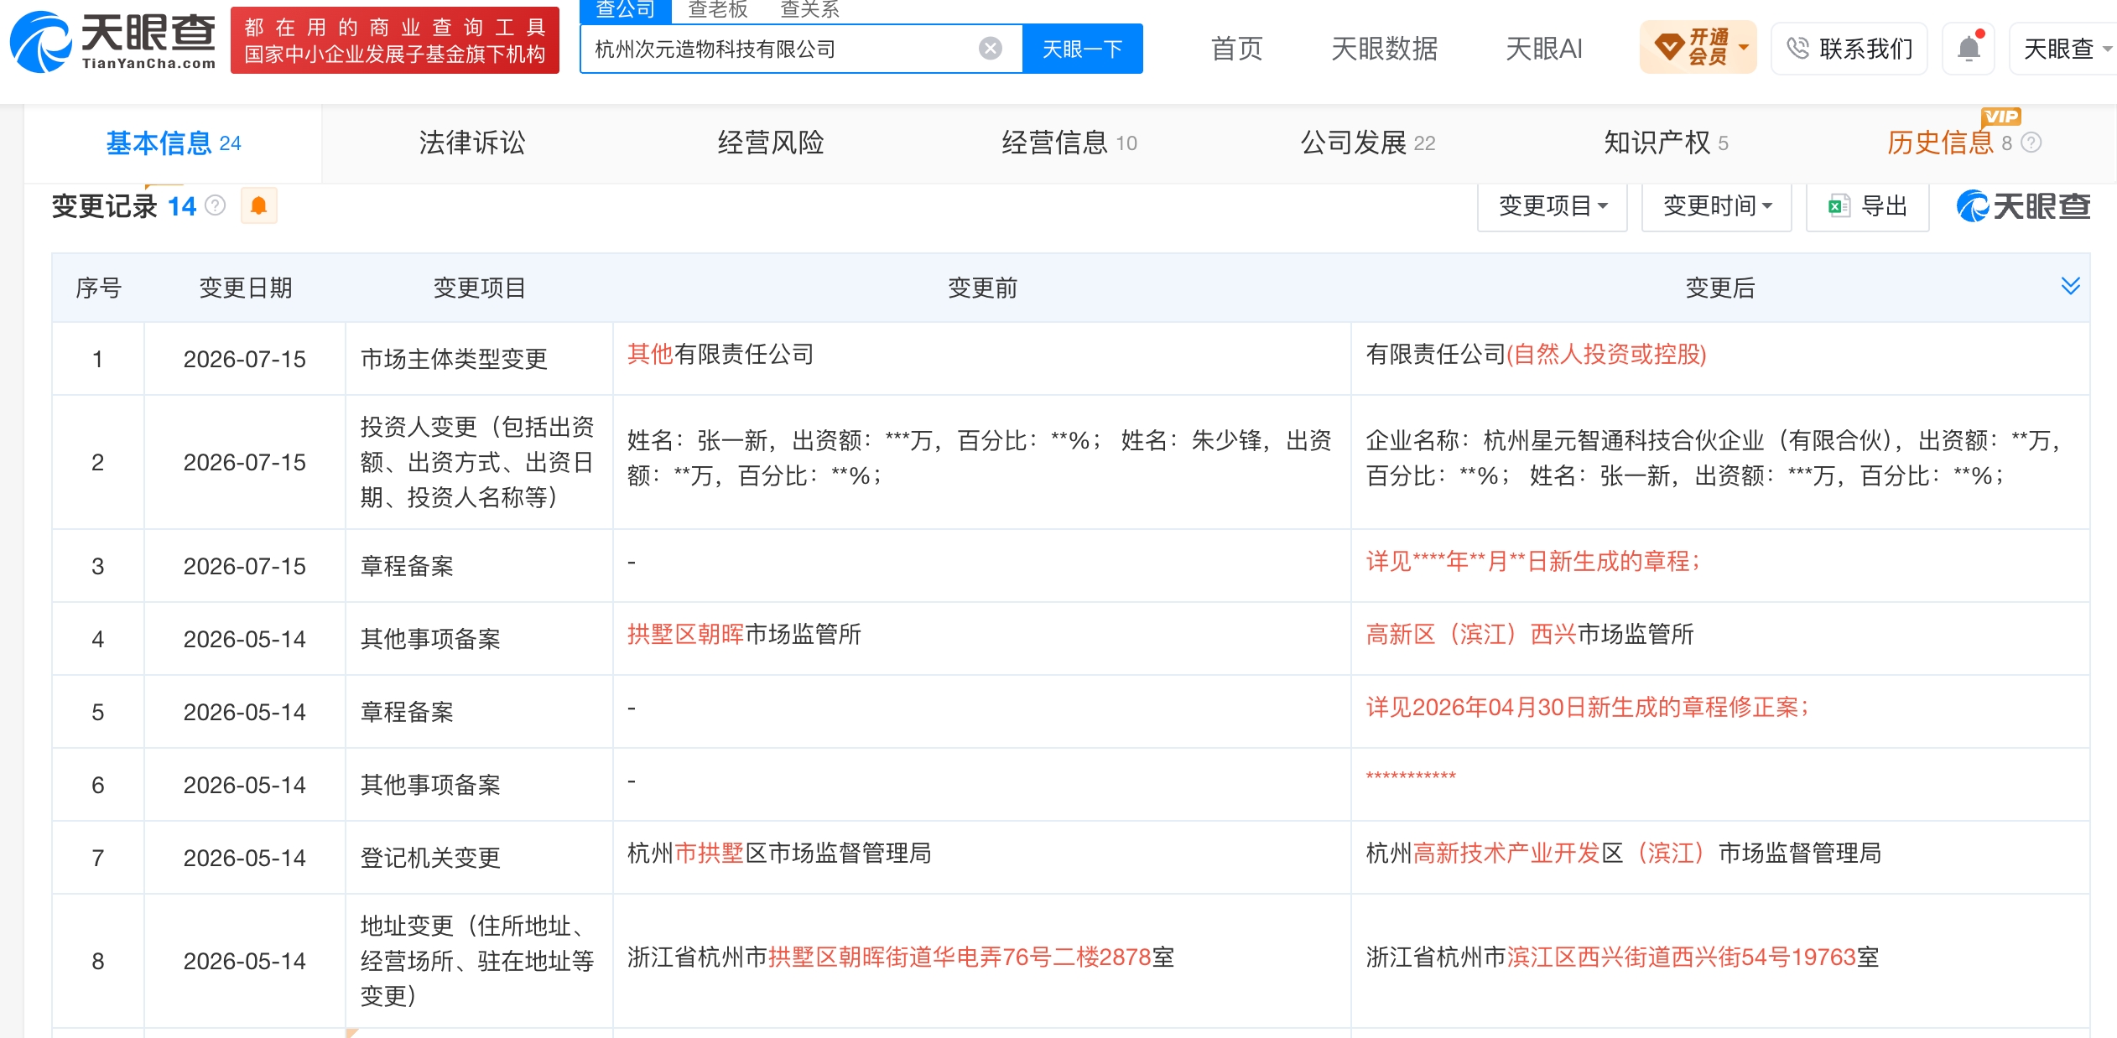The height and width of the screenshot is (1038, 2117).
Task: Click 登记机关变更 in row 7
Action: 430,858
